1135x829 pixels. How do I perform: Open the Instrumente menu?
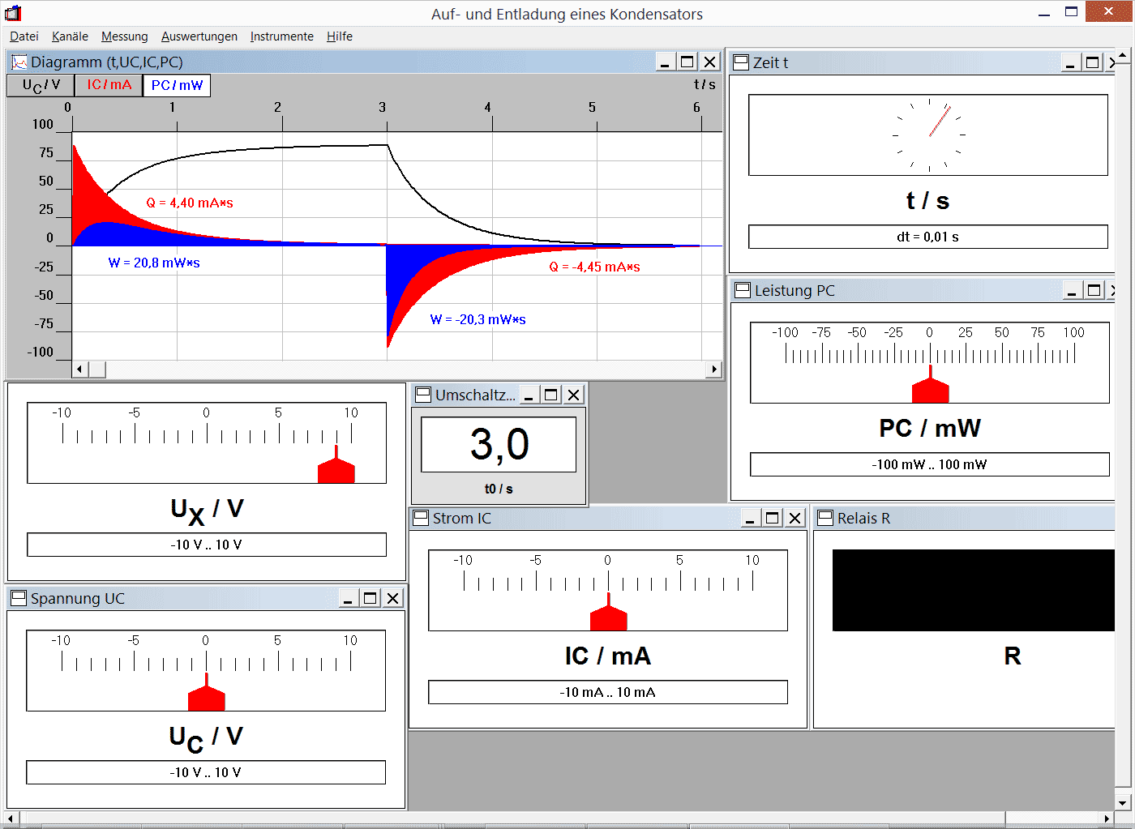(x=281, y=36)
